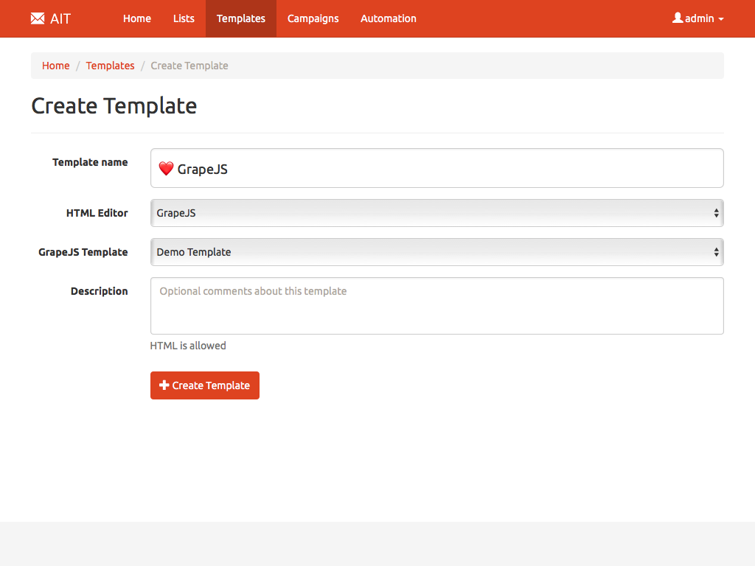This screenshot has width=755, height=566.
Task: Go to Home in navigation bar
Action: coord(137,18)
